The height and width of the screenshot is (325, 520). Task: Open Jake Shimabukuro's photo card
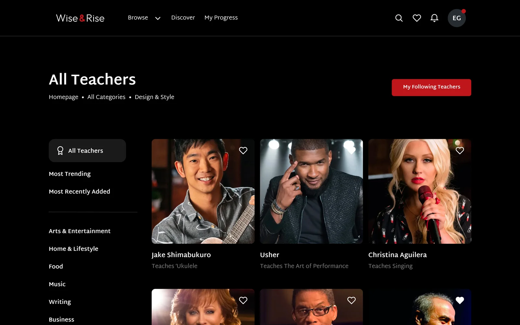pyautogui.click(x=203, y=191)
